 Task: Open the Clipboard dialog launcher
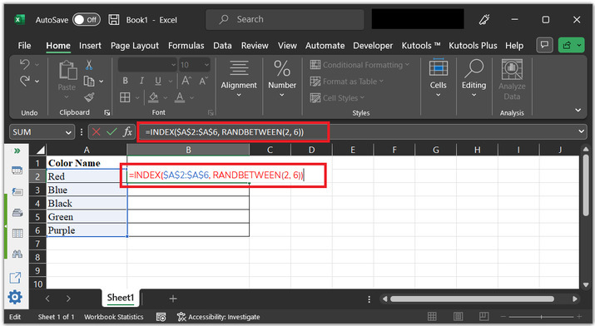pyautogui.click(x=107, y=112)
